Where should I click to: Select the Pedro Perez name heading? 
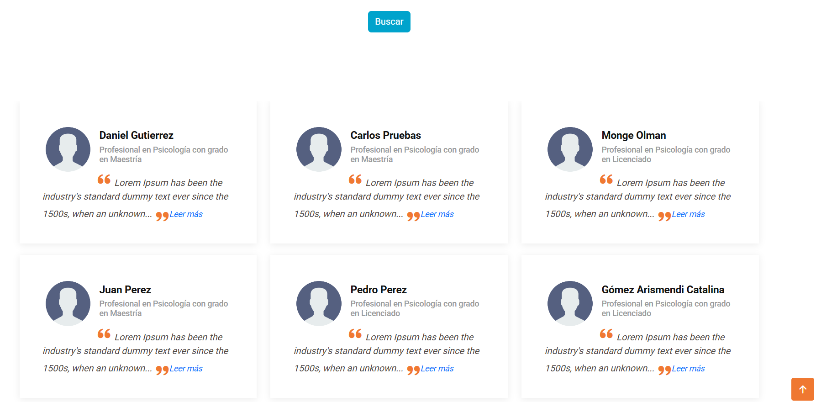coord(379,290)
